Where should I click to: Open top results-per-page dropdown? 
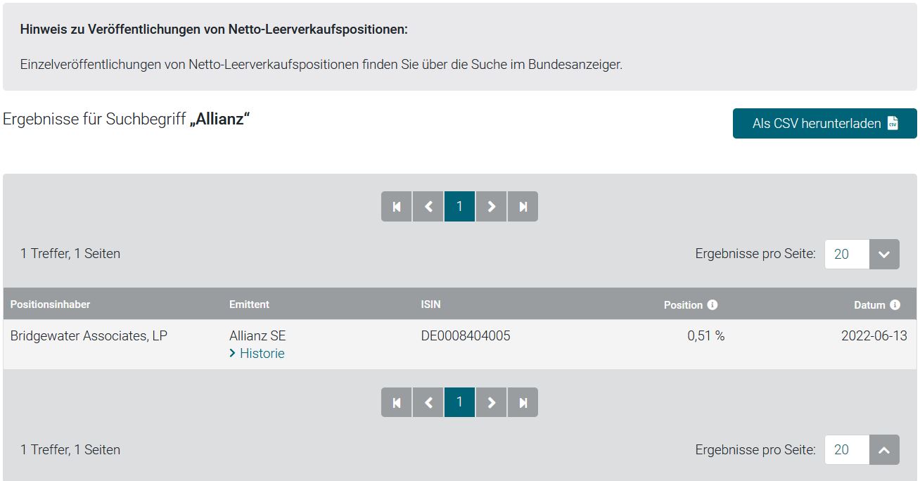pyautogui.click(x=884, y=254)
